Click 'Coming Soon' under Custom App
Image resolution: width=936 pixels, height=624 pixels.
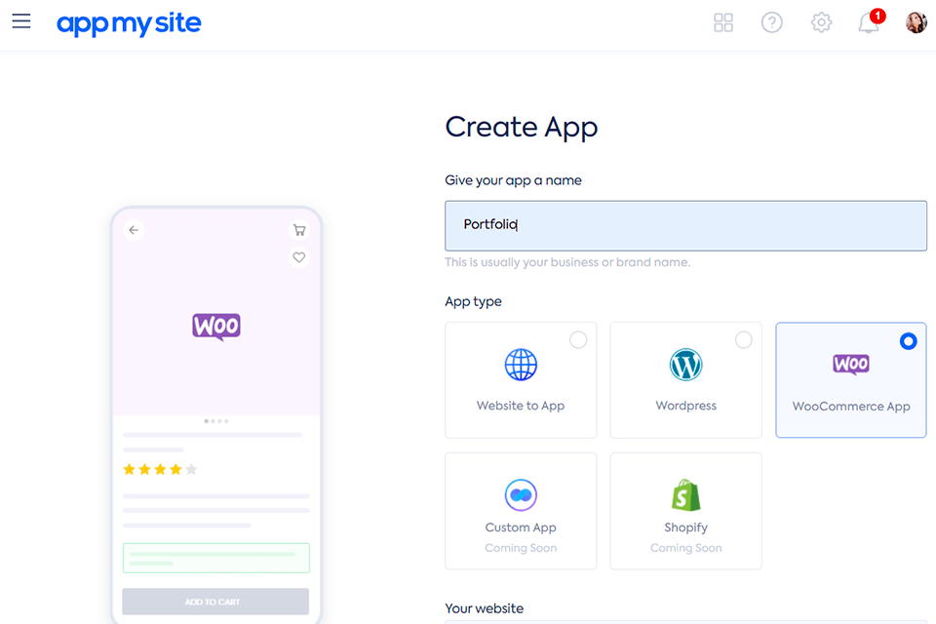[x=521, y=548]
